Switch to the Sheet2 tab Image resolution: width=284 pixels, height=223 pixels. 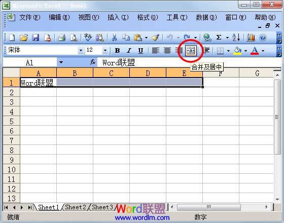point(76,207)
